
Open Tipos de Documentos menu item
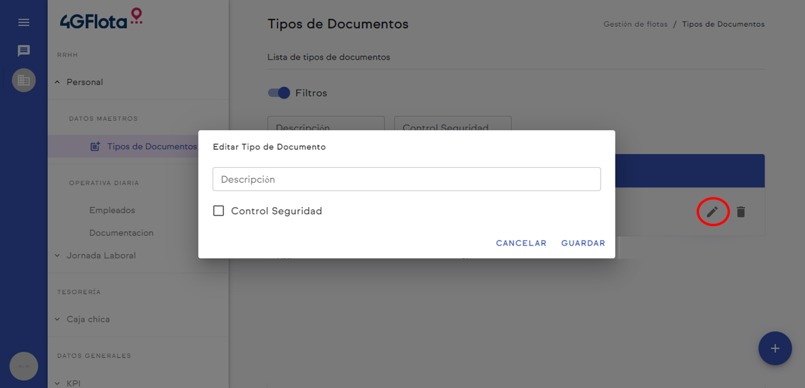(x=151, y=146)
